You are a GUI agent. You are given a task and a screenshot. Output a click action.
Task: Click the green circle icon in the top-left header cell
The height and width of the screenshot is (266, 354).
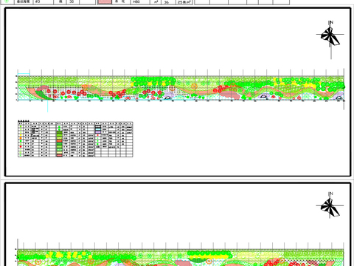click(x=7, y=1)
